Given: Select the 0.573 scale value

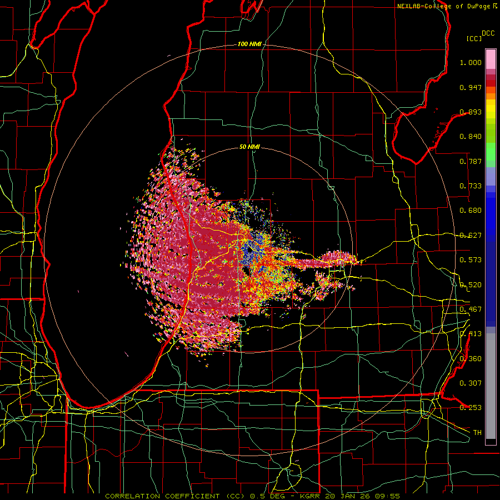Looking at the screenshot, I should pos(471,260).
